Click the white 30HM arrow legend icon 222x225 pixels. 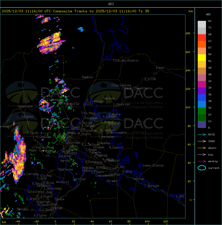click(202, 141)
